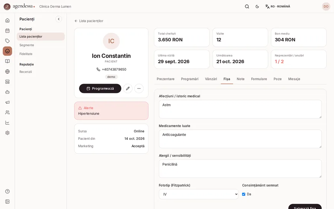The width and height of the screenshot is (334, 209).
Task: Select the patients smiley icon in sidebar
Action: tap(7, 51)
